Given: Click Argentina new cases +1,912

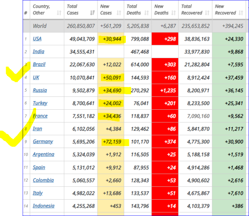Looking at the screenshot, I should click(x=113, y=154).
